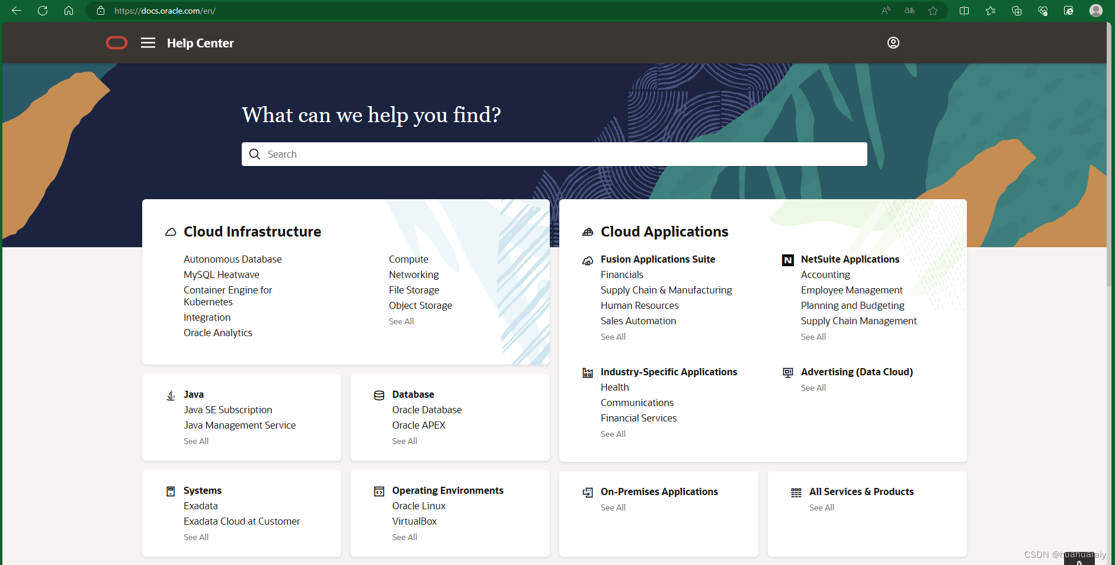Open the Cloud Applications heading
Viewport: 1115px width, 565px height.
665,232
